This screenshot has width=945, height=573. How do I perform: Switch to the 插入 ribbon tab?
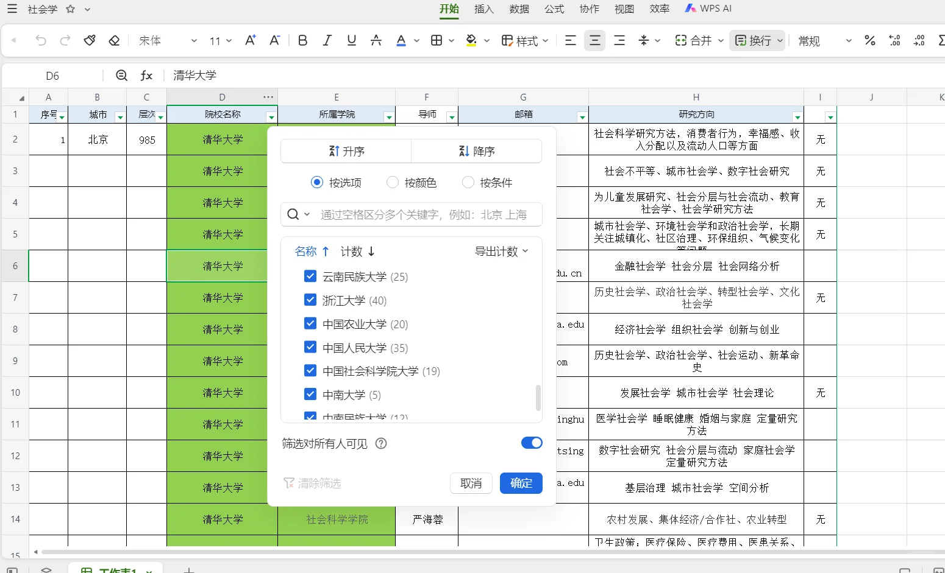(484, 9)
